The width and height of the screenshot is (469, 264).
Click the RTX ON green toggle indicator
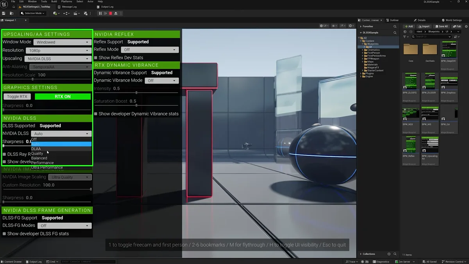(63, 96)
